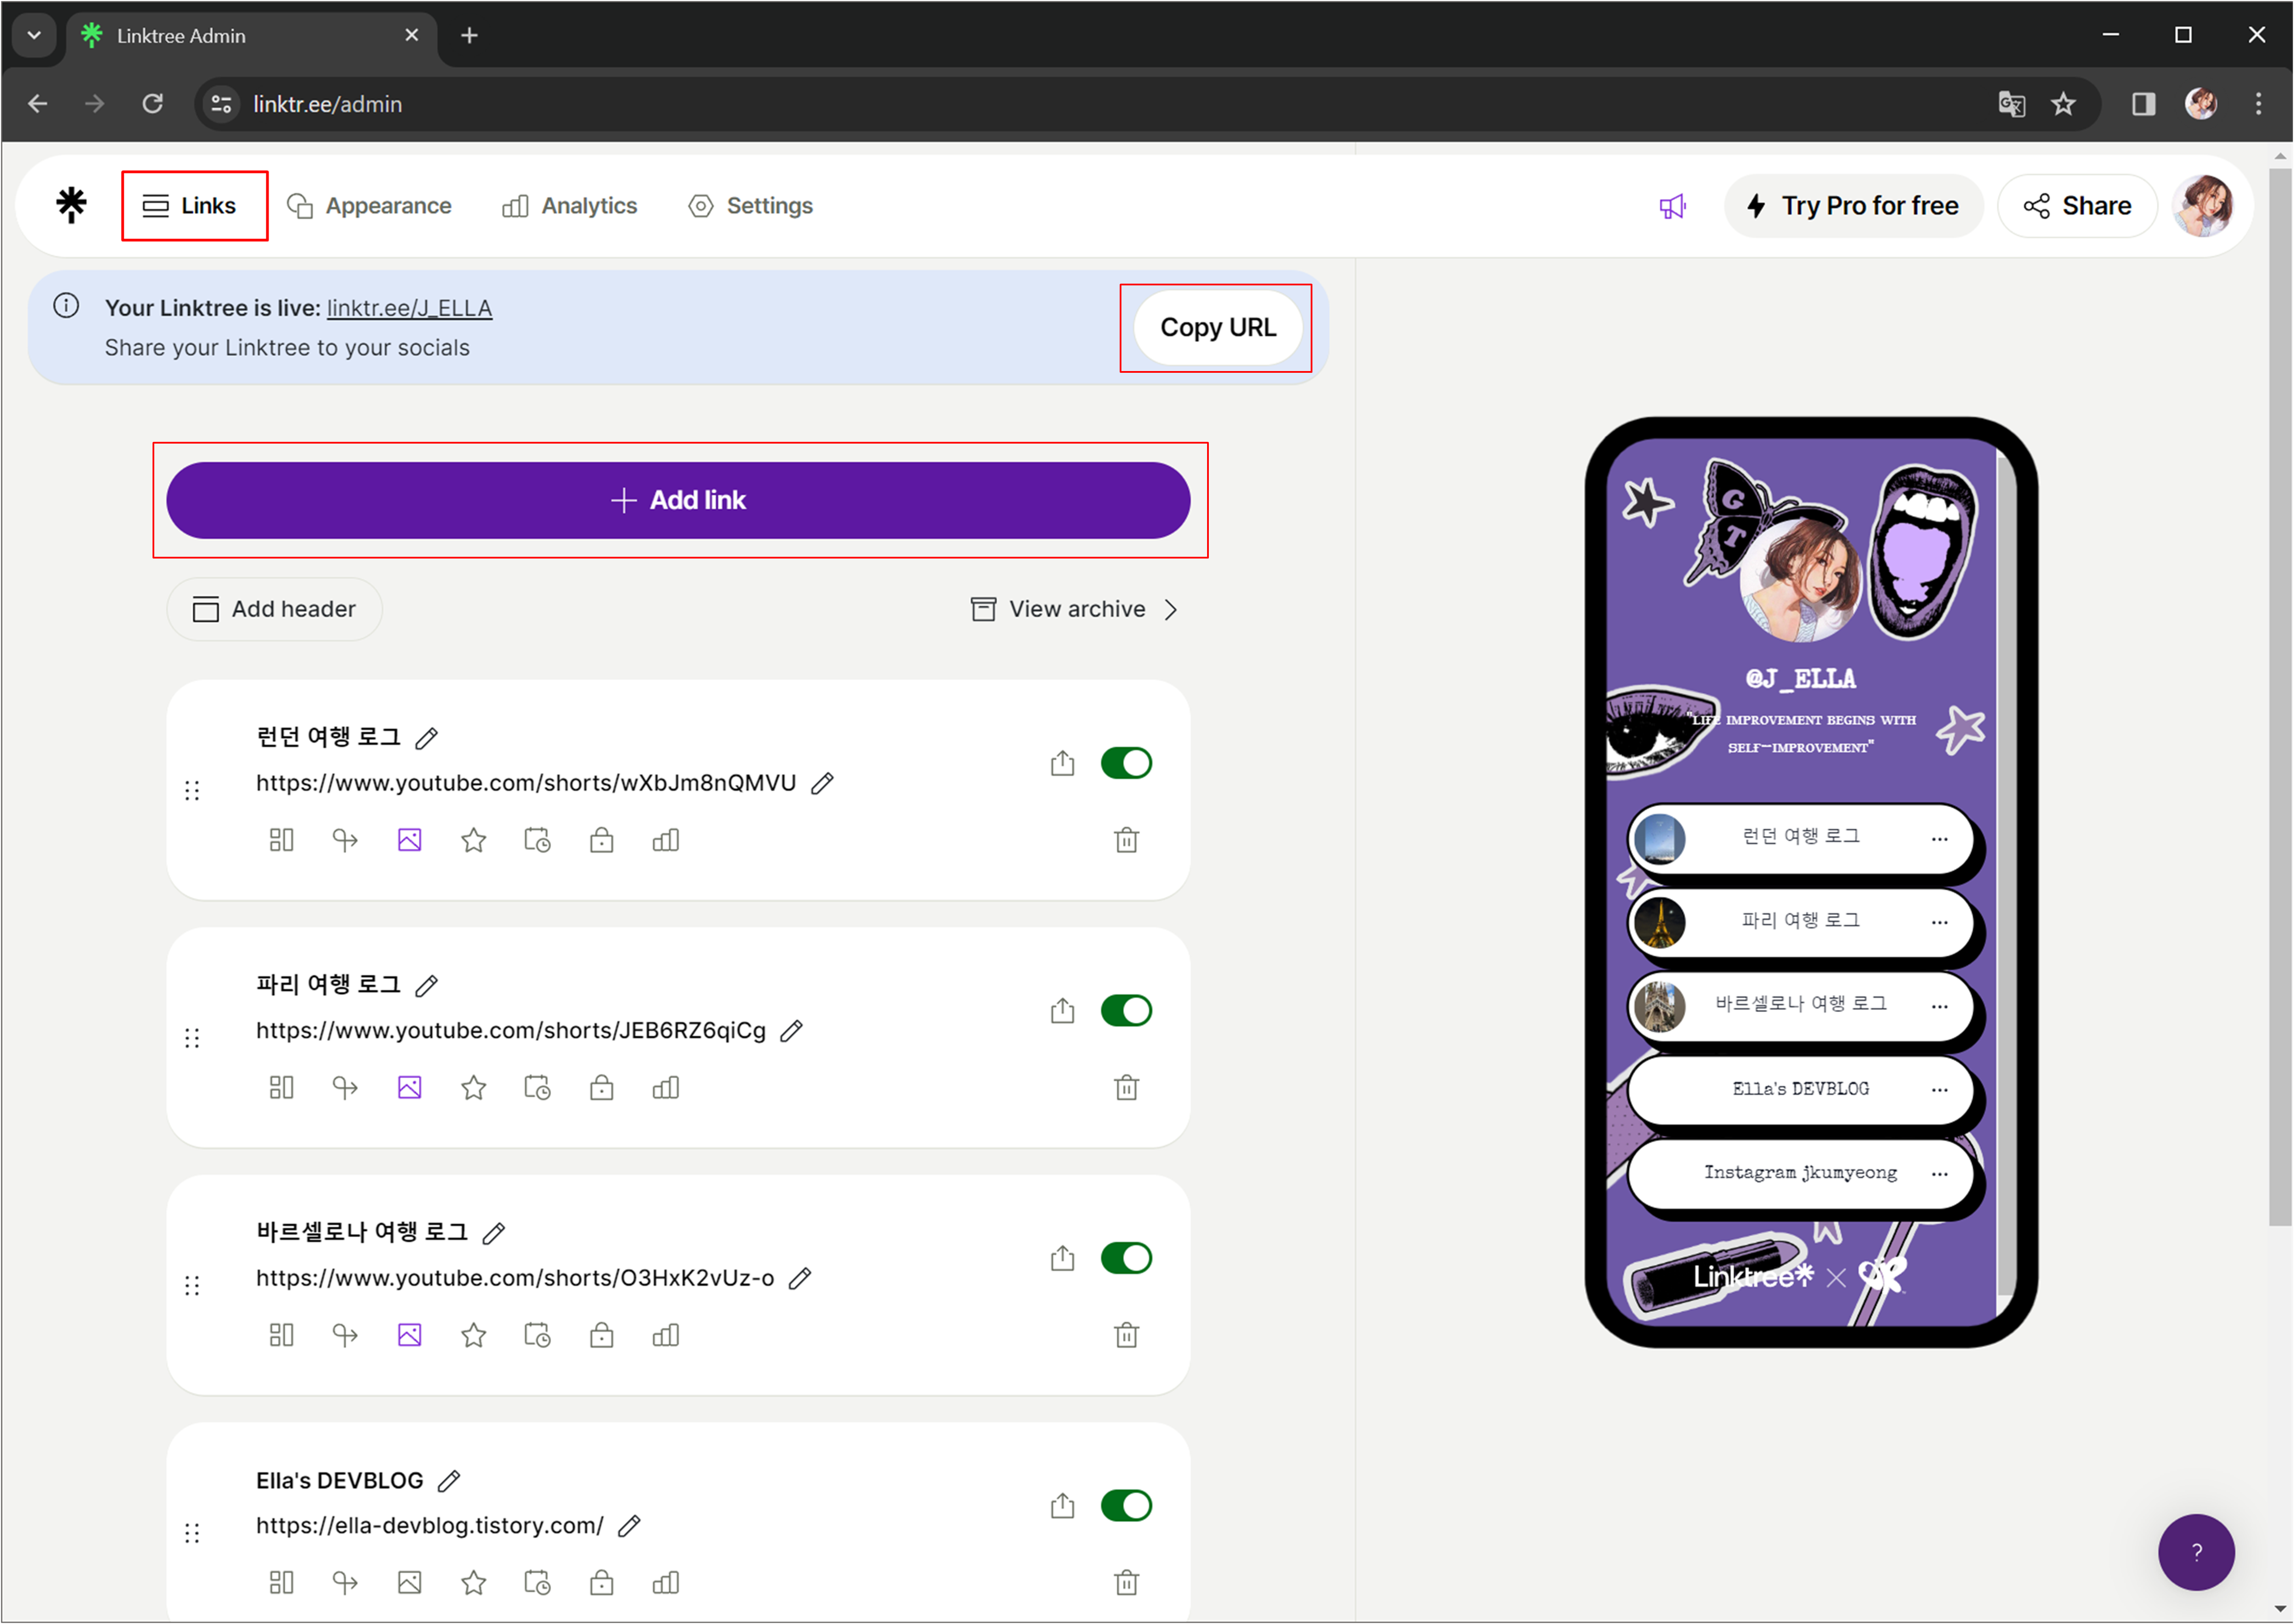Click the megaphone announcements icon
Viewport: 2294px width, 1624px height.
[x=1672, y=206]
